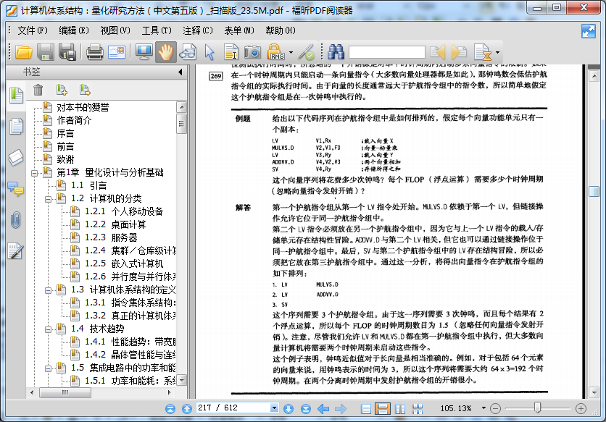The height and width of the screenshot is (422, 606).
Task: Open the 视图(V) menu
Action: click(115, 30)
